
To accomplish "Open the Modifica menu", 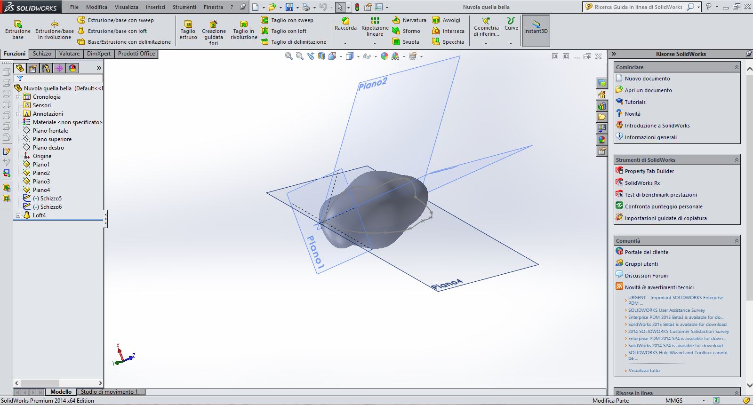I will coord(96,7).
